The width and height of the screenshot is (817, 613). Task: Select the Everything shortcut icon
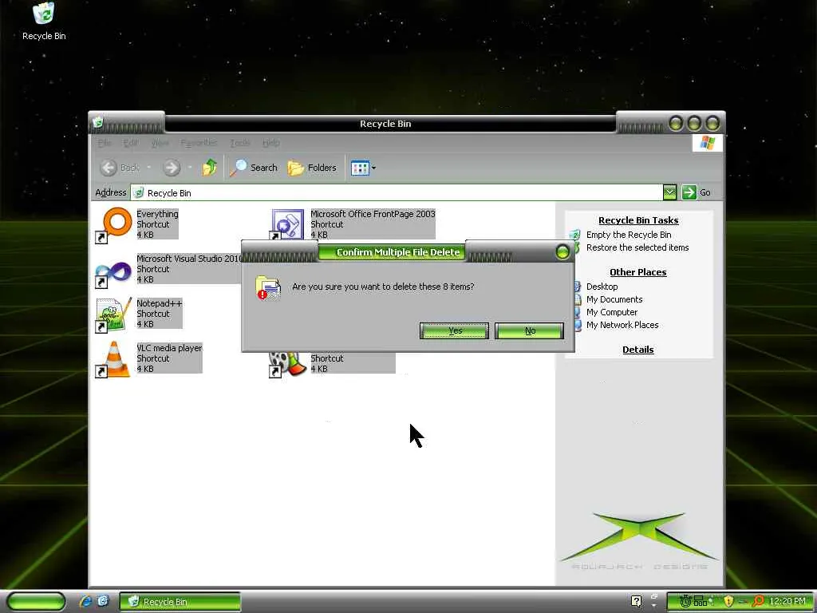point(114,224)
